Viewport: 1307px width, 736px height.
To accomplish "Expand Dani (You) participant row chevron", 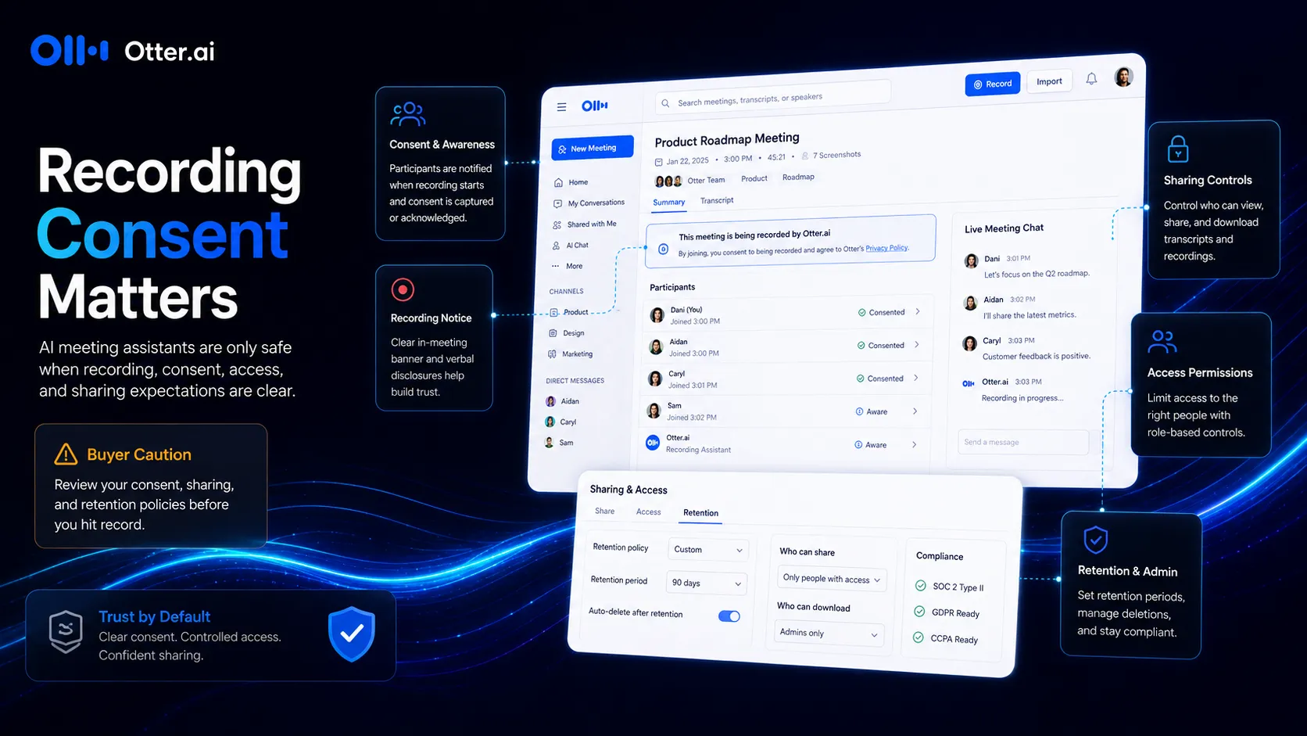I will pyautogui.click(x=918, y=311).
